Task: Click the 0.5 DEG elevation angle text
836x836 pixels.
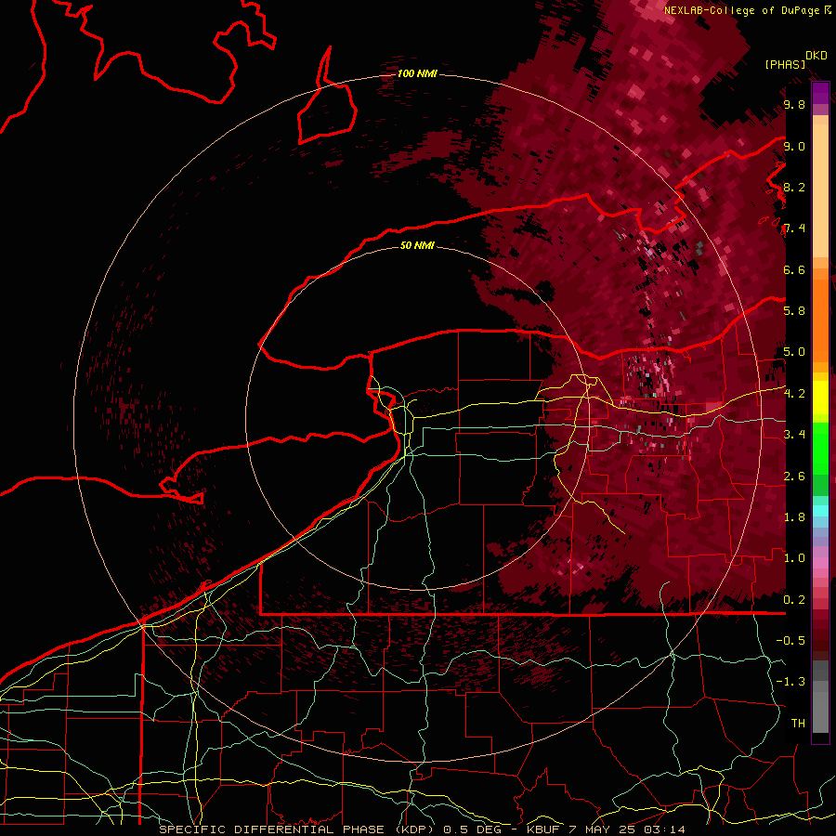Action: tap(474, 829)
